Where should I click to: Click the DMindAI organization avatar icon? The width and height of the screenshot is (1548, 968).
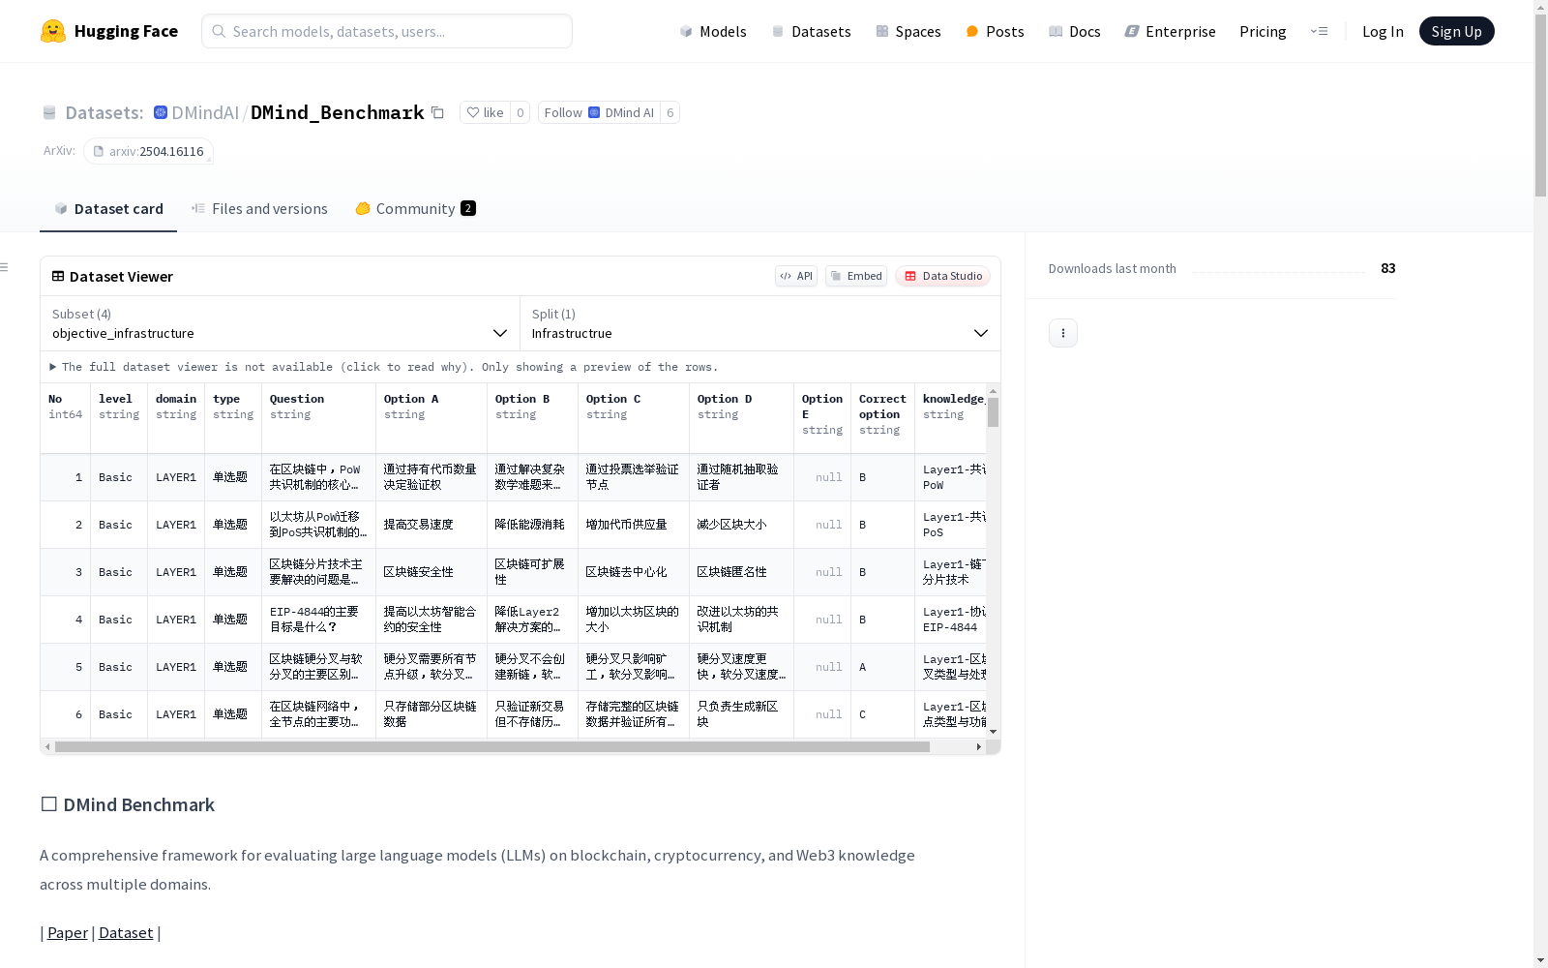[161, 112]
